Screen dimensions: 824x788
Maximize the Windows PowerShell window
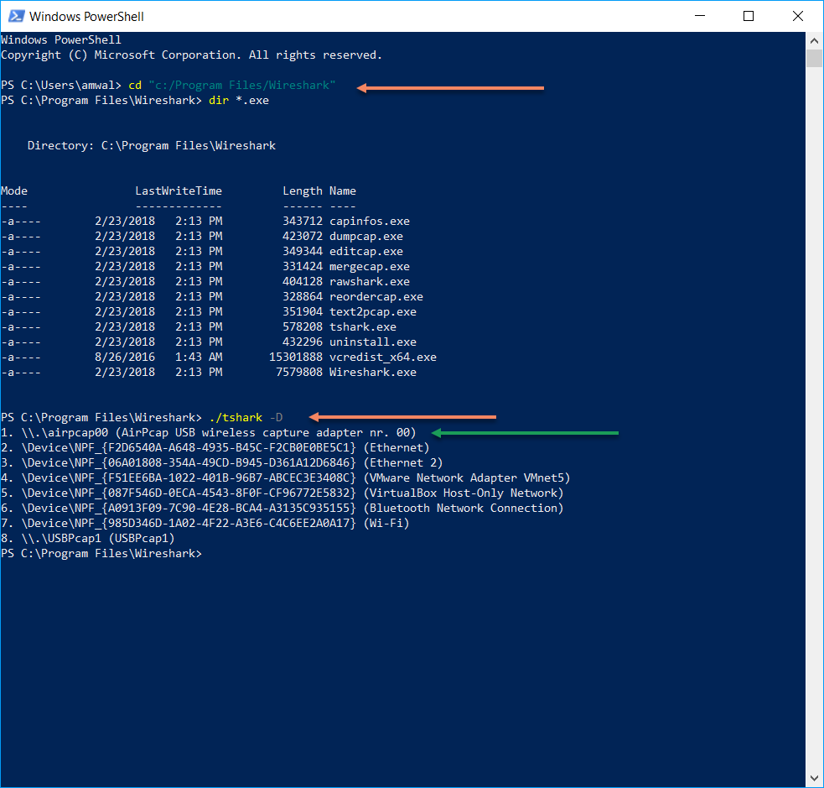(749, 16)
